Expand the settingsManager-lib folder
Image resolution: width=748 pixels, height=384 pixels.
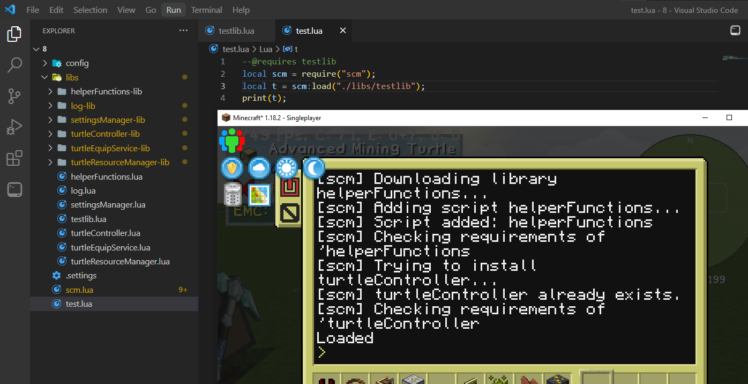pos(50,120)
